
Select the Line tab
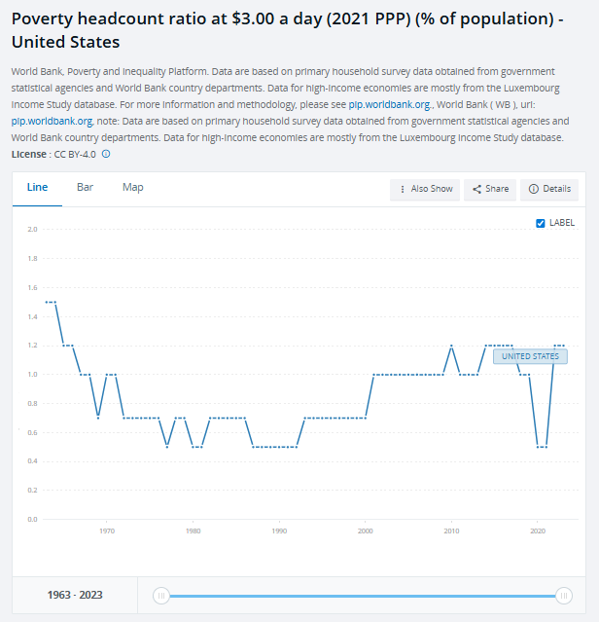pos(37,187)
